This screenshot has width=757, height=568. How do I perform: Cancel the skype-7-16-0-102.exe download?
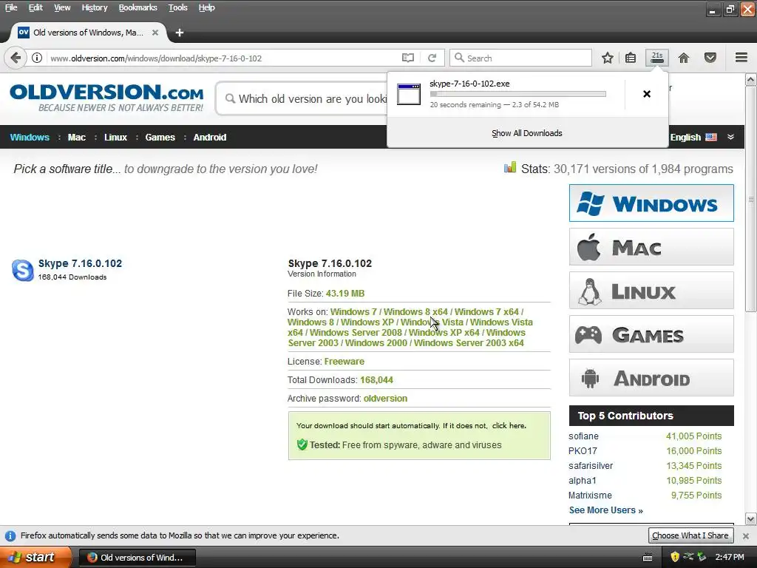click(647, 94)
